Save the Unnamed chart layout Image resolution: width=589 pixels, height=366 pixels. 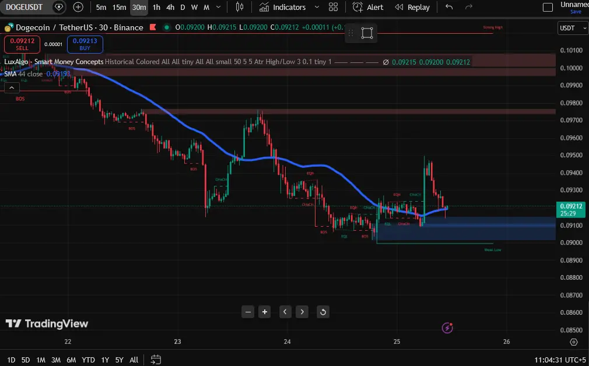[x=575, y=12]
